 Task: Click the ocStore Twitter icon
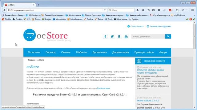click(112, 36)
